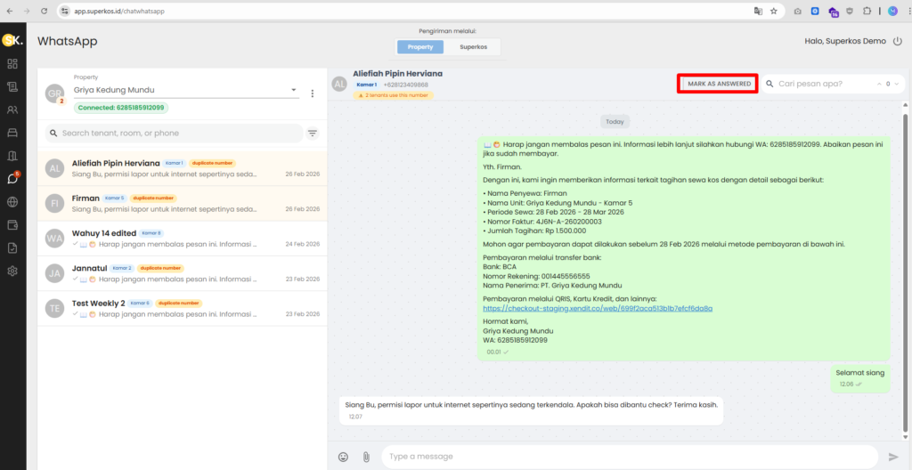Click the dashboard grid sidebar icon
Image resolution: width=912 pixels, height=470 pixels.
point(12,64)
